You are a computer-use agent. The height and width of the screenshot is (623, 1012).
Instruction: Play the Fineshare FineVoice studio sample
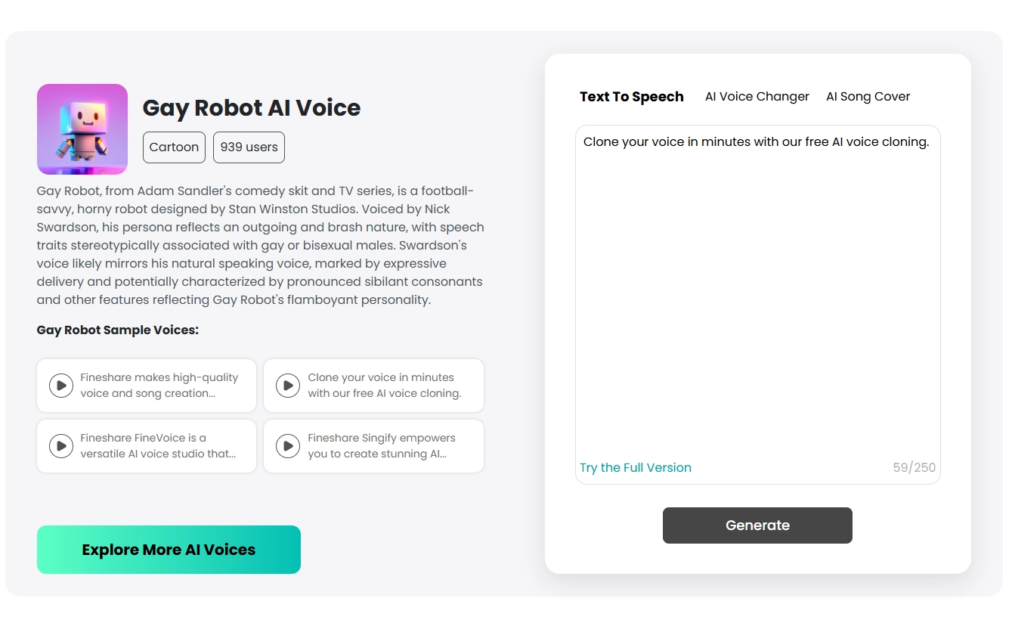[61, 446]
